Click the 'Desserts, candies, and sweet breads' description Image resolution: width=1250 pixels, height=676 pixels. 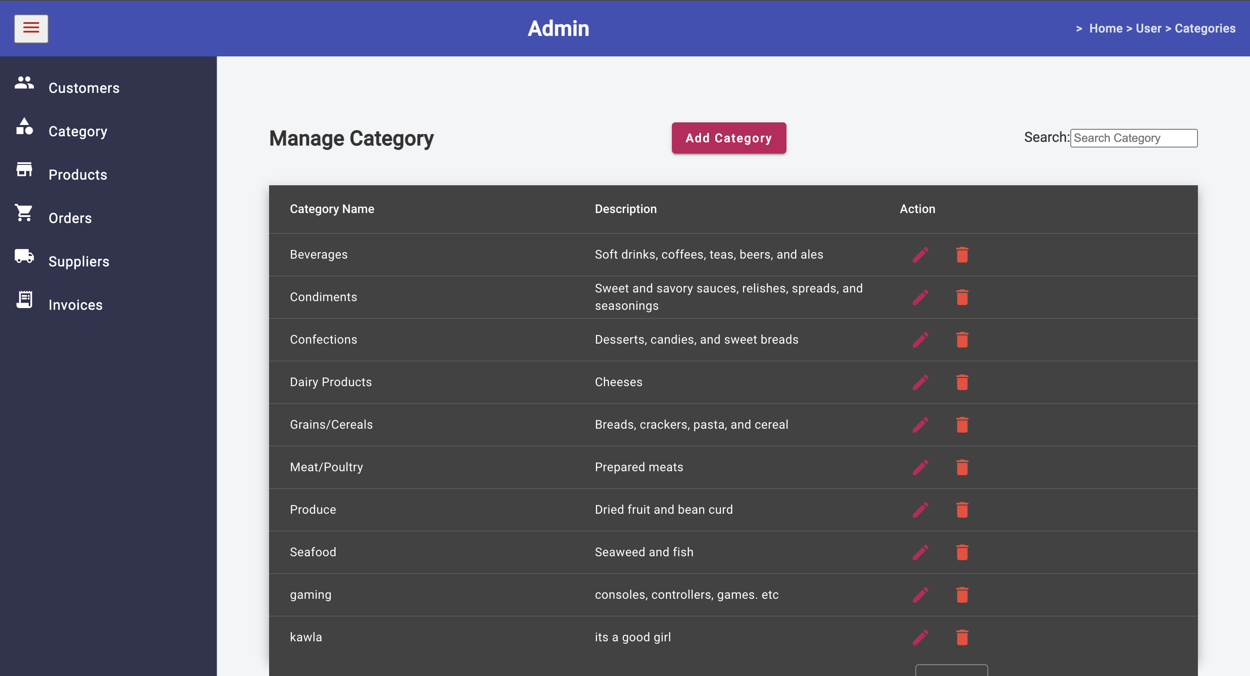pos(696,339)
